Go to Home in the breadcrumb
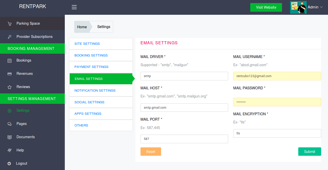Screen dimensions: 328x170 pos(82,27)
